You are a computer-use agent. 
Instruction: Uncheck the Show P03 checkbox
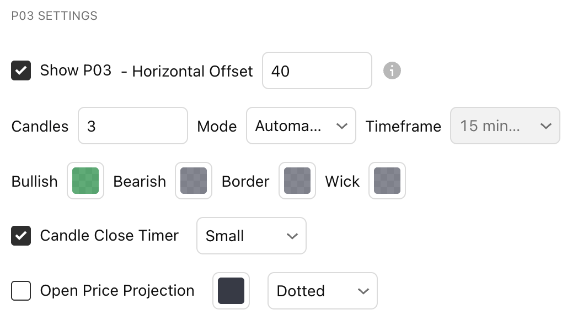tap(21, 70)
